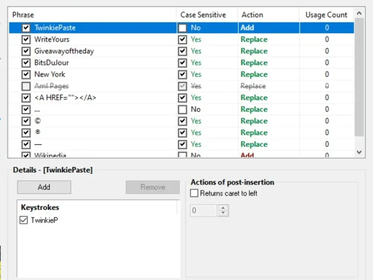Toggle Case Sensitive for Giveawayoftheday
The width and height of the screenshot is (373, 280).
(x=182, y=51)
